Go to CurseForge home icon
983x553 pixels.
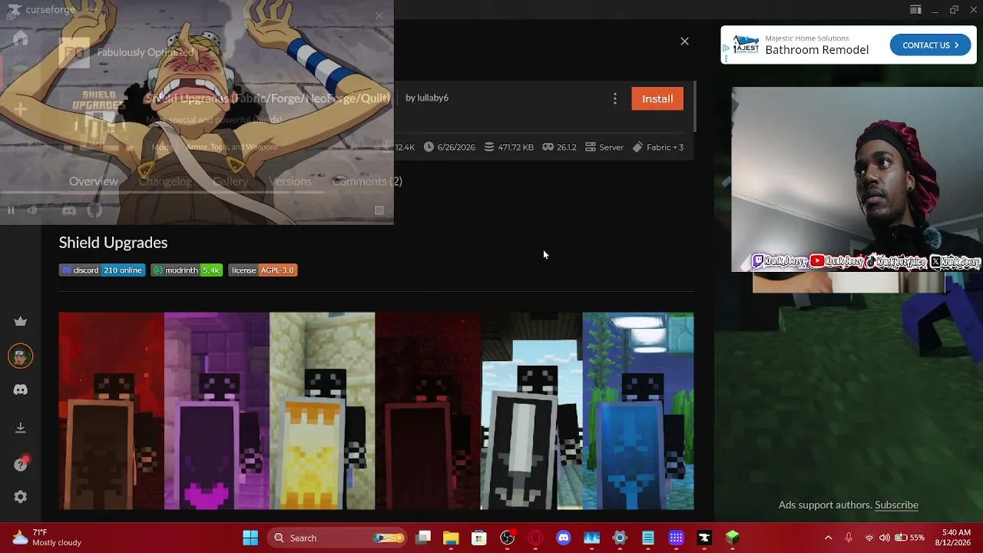[21, 38]
